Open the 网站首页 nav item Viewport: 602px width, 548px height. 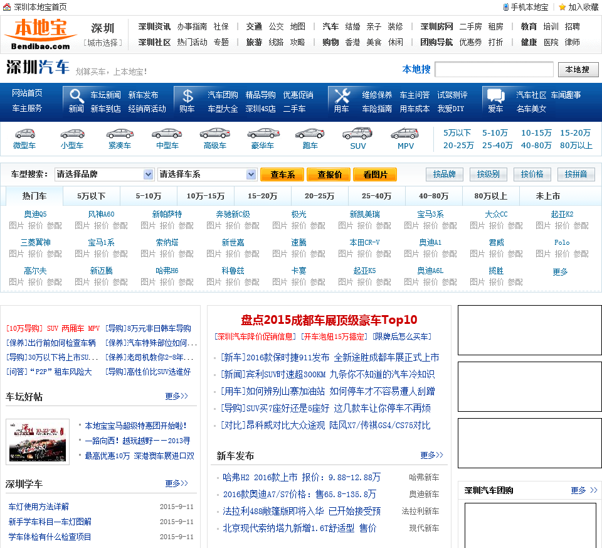pos(27,93)
